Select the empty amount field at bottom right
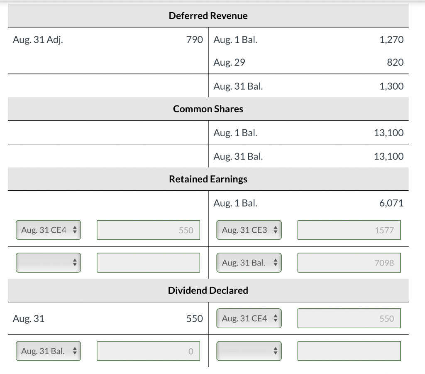 click(x=349, y=351)
